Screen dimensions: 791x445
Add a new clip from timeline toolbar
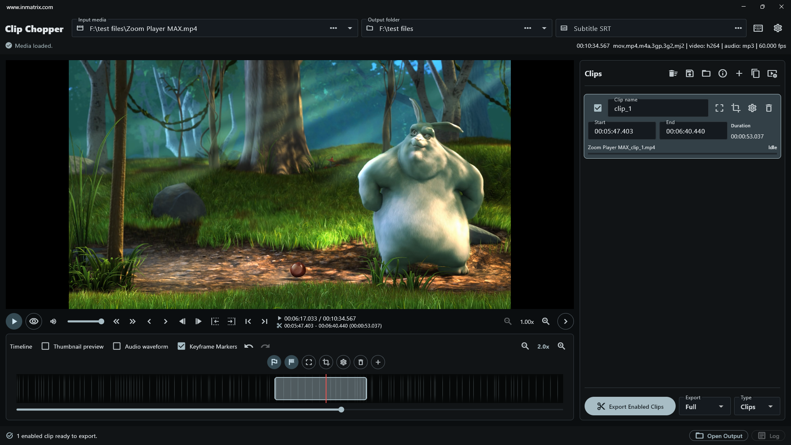click(x=378, y=362)
